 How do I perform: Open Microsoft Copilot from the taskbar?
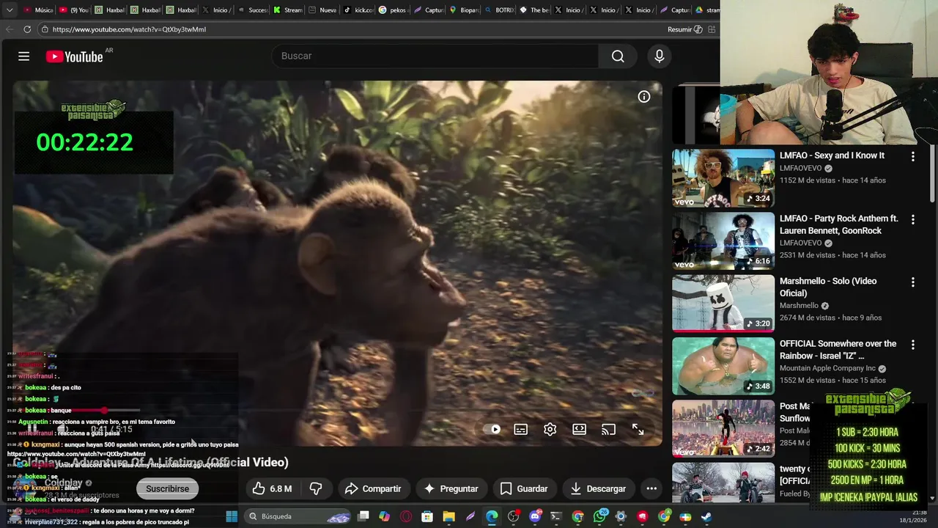tap(384, 516)
